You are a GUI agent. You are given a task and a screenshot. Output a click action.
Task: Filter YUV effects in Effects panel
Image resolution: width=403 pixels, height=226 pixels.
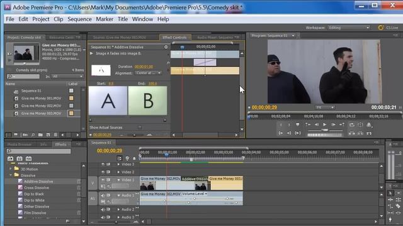coord(28,159)
